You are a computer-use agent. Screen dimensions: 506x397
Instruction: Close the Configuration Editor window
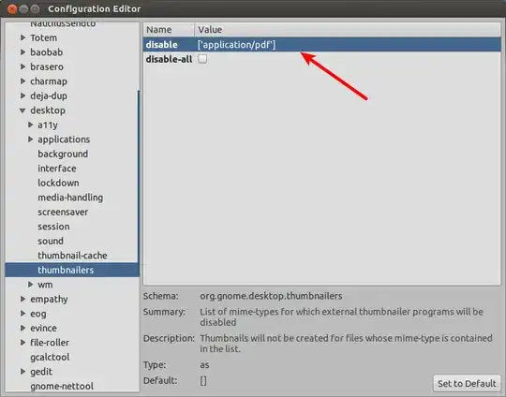pos(12,9)
